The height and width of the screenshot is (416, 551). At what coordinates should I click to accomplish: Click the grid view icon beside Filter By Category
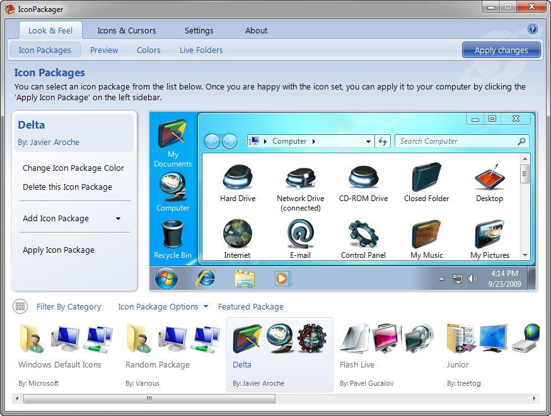pos(20,306)
